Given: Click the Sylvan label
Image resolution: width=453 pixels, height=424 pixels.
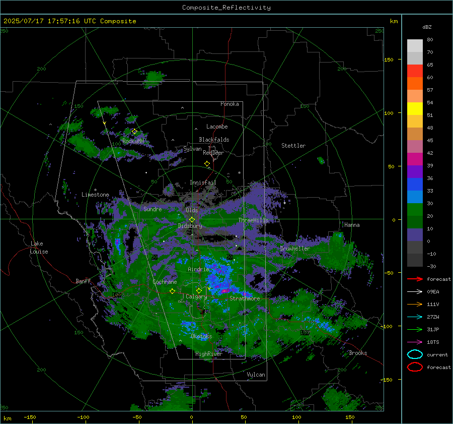Looking at the screenshot, I should 192,149.
